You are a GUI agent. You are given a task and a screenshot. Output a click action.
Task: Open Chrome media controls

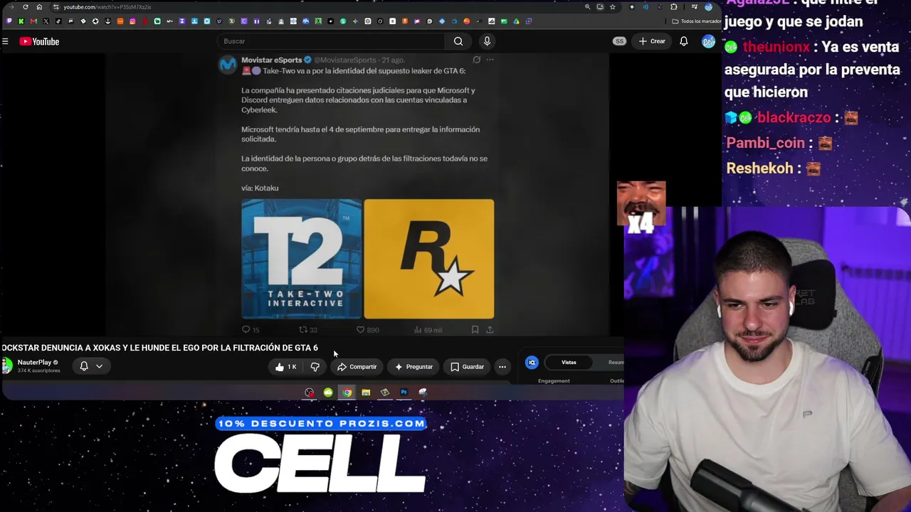(694, 7)
